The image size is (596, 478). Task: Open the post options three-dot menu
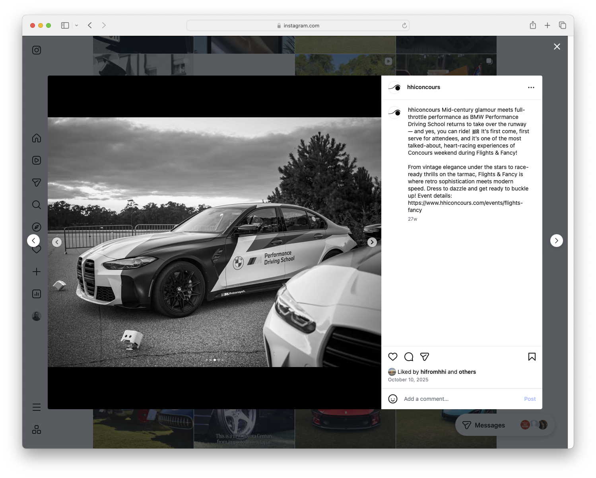pyautogui.click(x=531, y=87)
